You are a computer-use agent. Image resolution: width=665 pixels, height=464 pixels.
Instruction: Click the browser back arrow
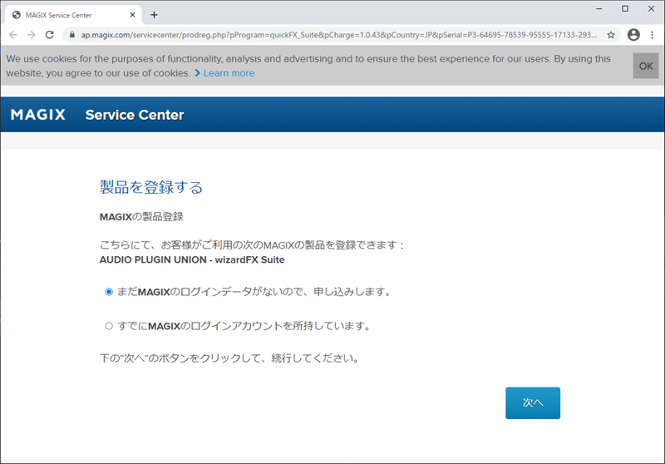pos(13,35)
